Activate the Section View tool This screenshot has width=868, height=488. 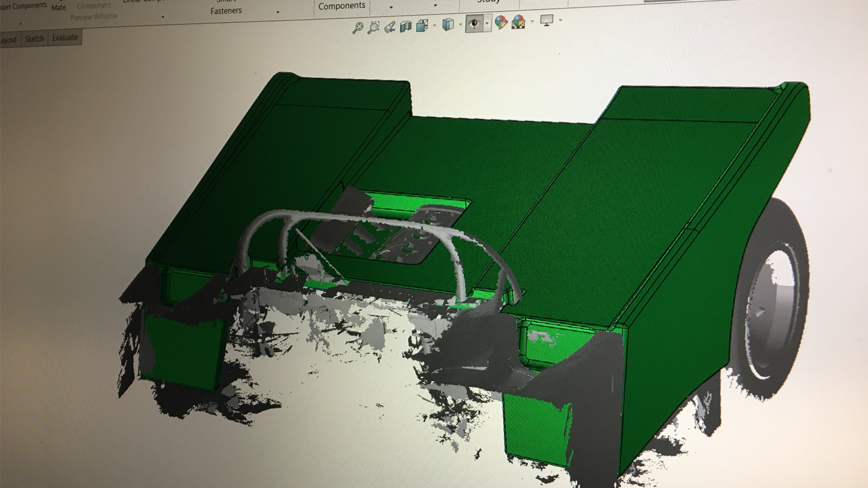406,27
